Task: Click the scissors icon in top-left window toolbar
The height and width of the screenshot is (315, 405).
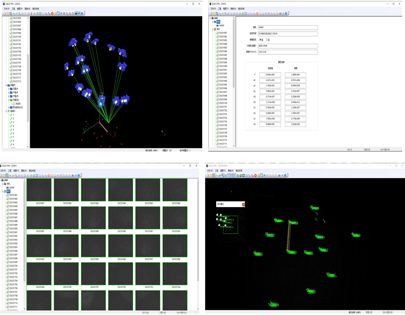Action: (x=64, y=13)
